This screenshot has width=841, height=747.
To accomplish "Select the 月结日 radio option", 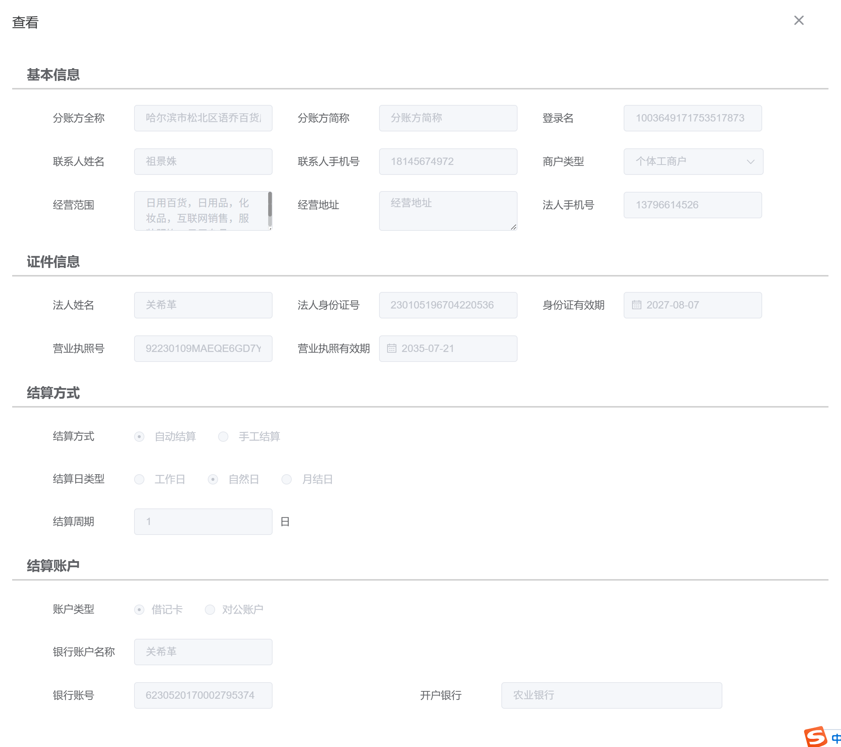I will point(286,479).
